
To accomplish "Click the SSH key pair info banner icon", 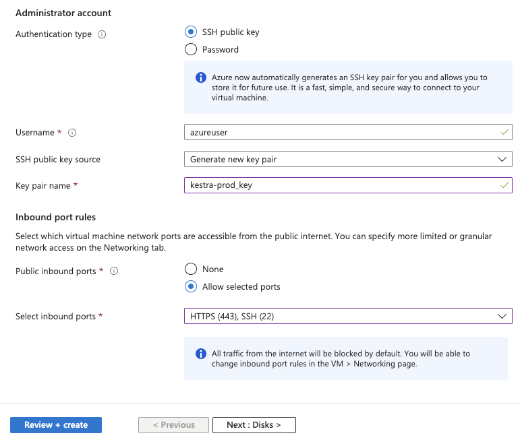I will pos(200,77).
